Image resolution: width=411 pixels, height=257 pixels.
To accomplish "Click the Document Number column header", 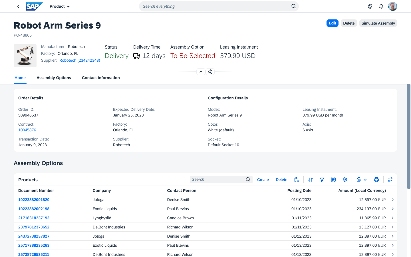I will pos(36,190).
